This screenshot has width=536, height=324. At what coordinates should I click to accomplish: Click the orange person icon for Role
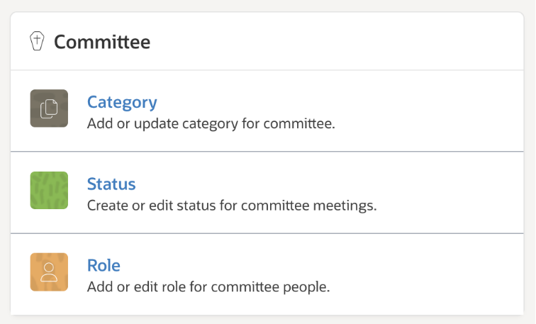49,272
